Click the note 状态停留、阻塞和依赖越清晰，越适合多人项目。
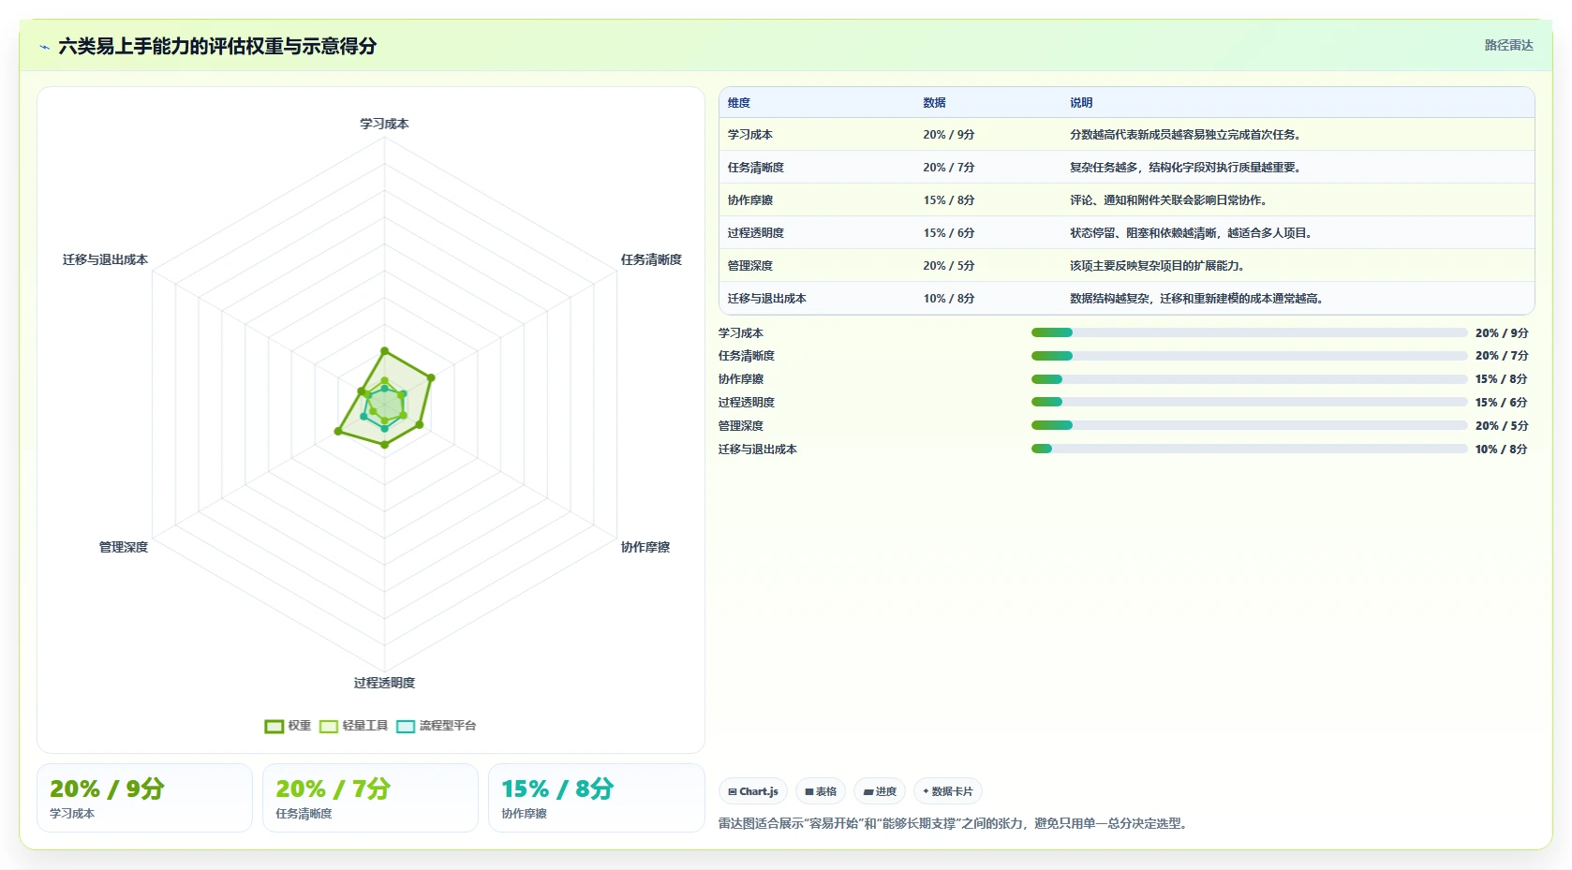Image resolution: width=1572 pixels, height=870 pixels. click(x=1192, y=233)
